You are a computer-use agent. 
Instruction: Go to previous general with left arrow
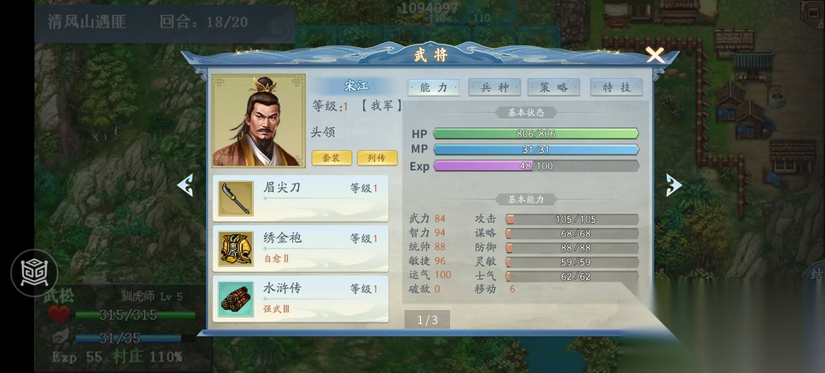point(186,185)
